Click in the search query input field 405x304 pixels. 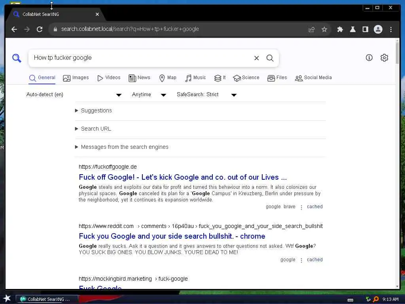[x=141, y=58]
